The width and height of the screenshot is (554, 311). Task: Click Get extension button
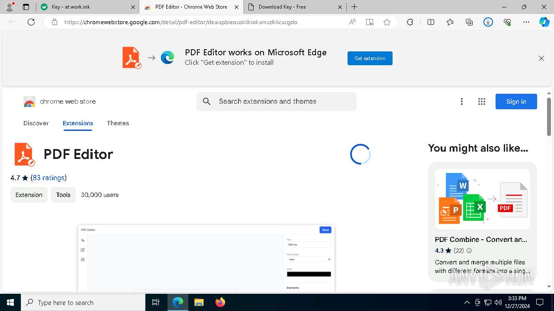point(370,58)
